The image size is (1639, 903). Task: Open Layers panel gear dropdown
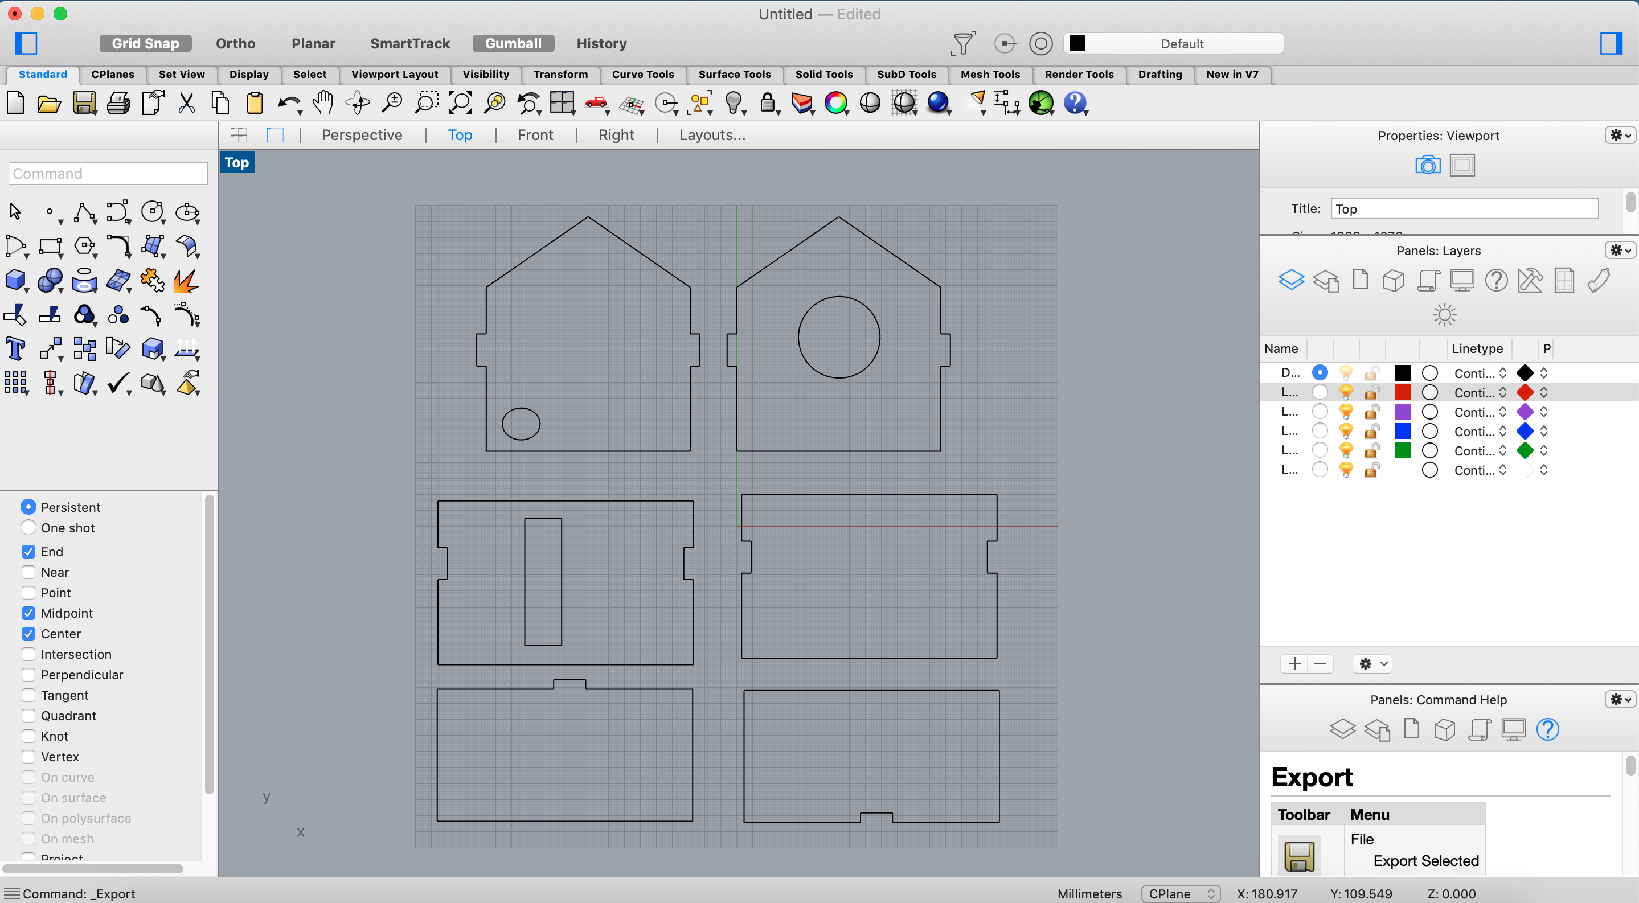click(1620, 250)
